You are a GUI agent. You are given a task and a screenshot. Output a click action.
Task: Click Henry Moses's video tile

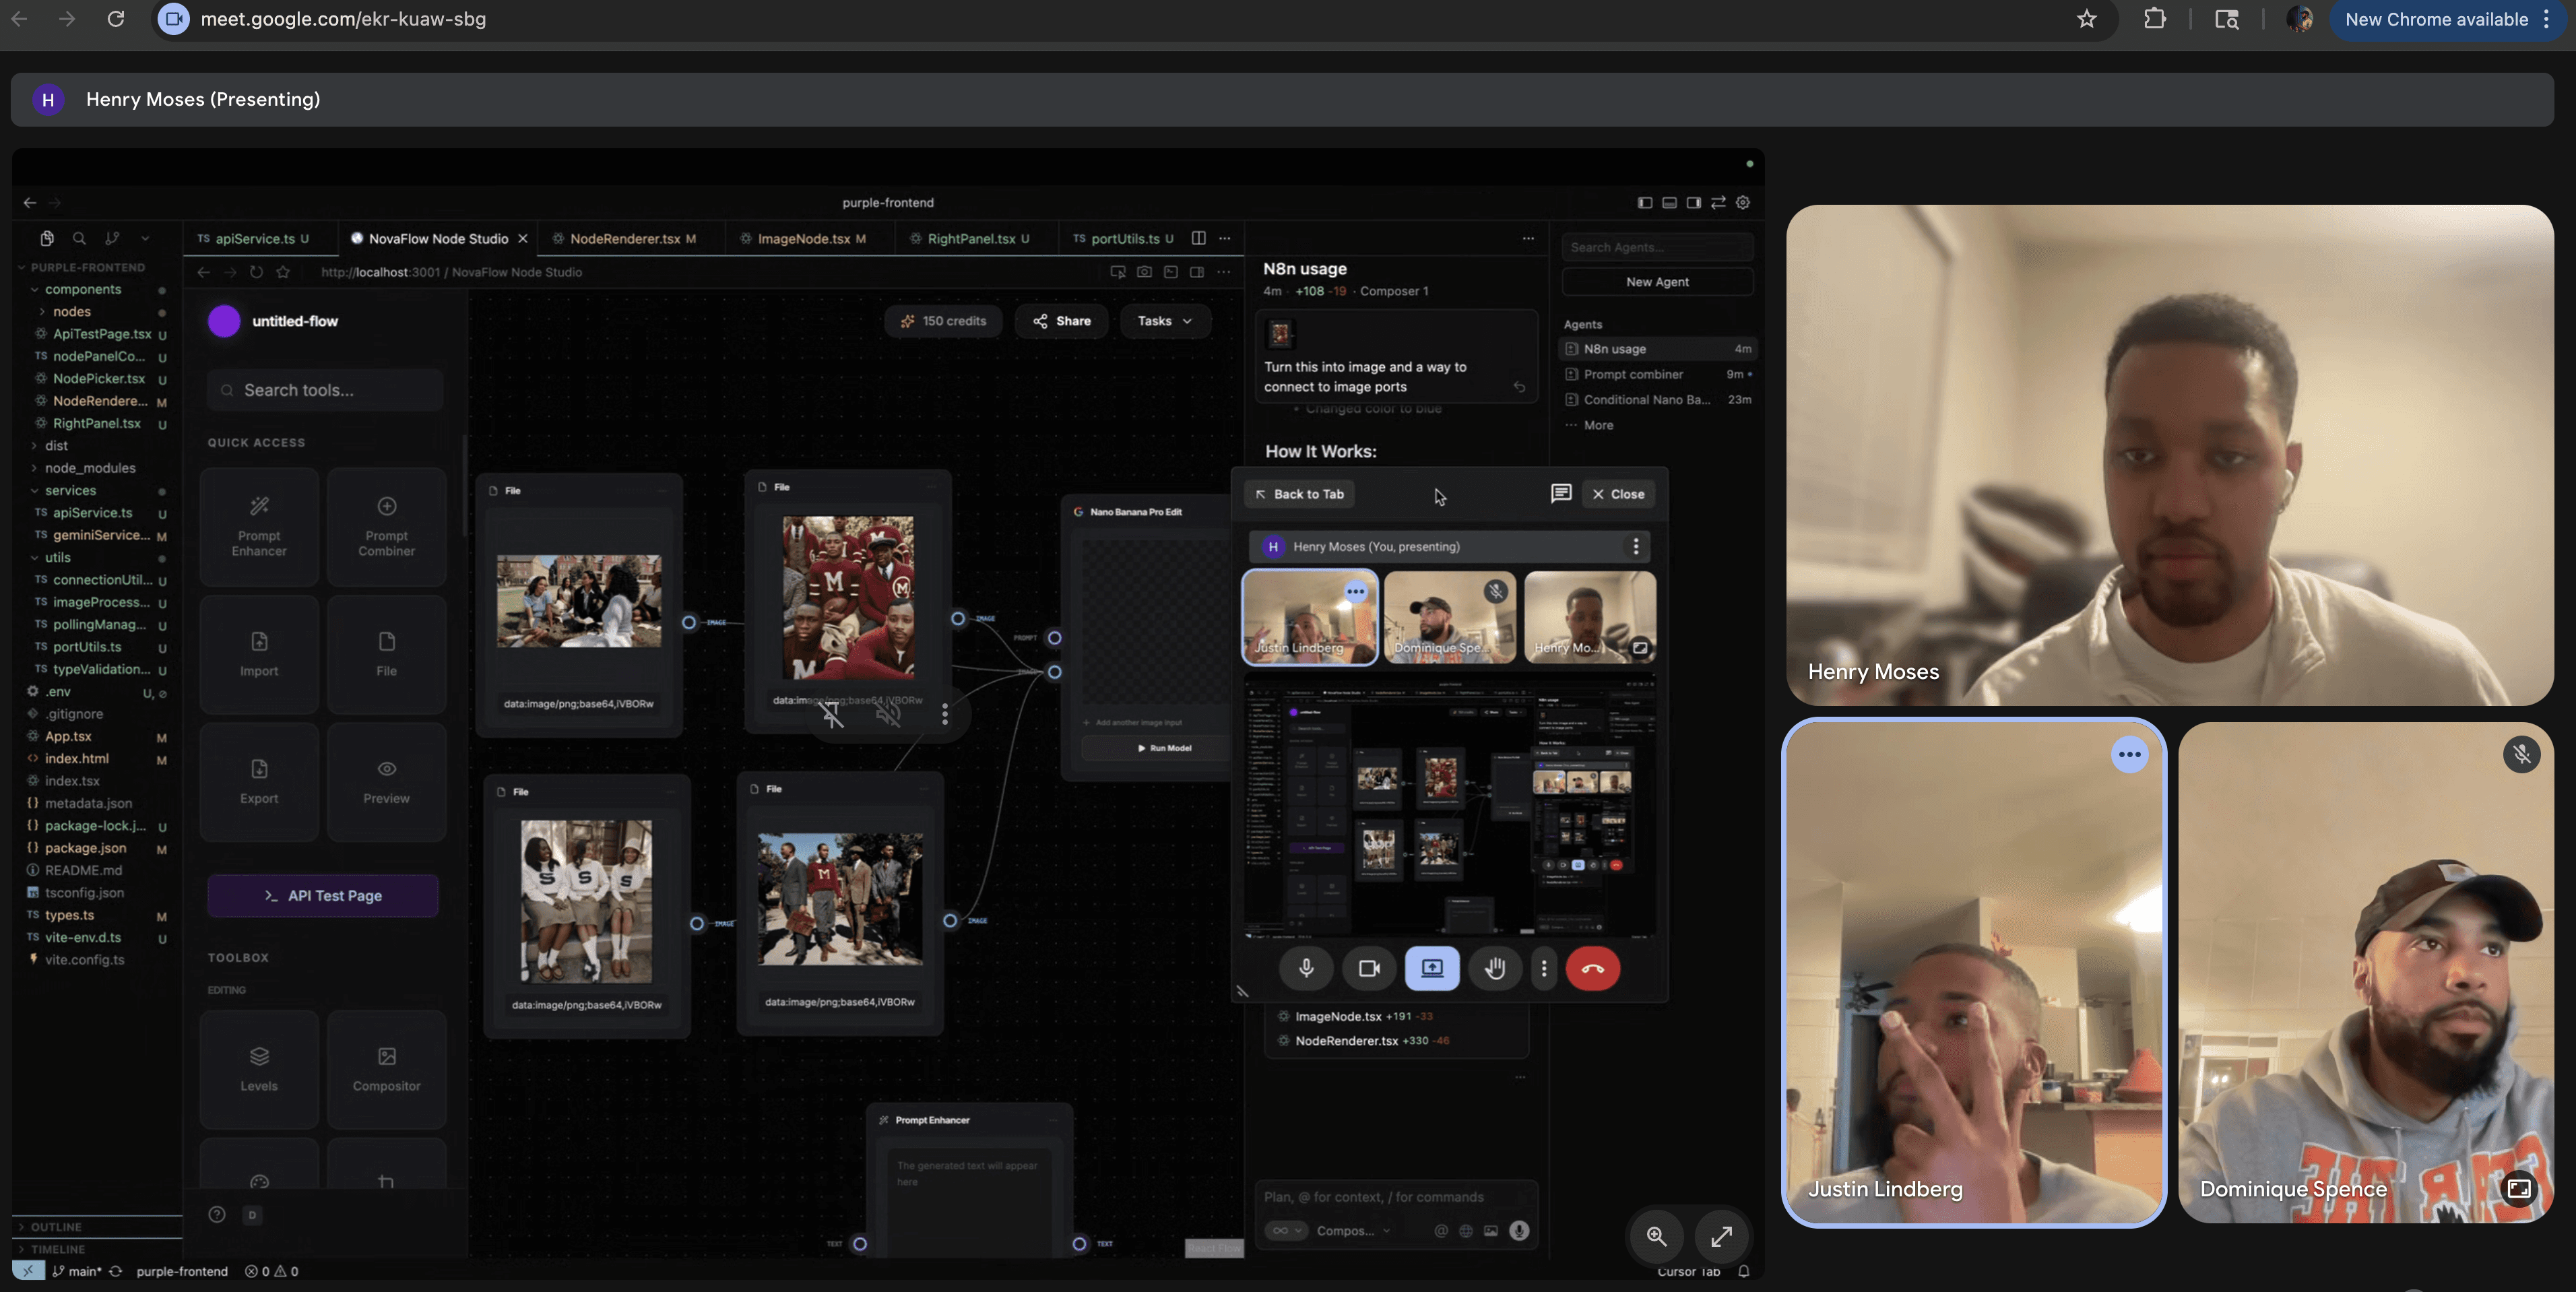(2169, 455)
